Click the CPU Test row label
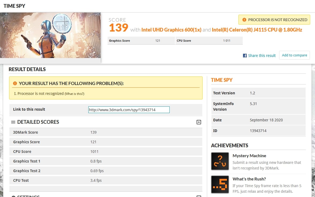The height and width of the screenshot is (197, 315). (x=21, y=180)
